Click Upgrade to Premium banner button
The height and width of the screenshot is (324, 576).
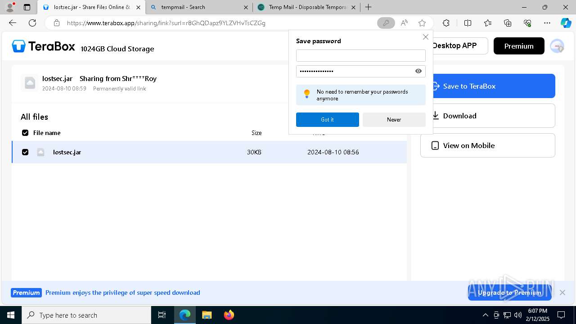[509, 292]
